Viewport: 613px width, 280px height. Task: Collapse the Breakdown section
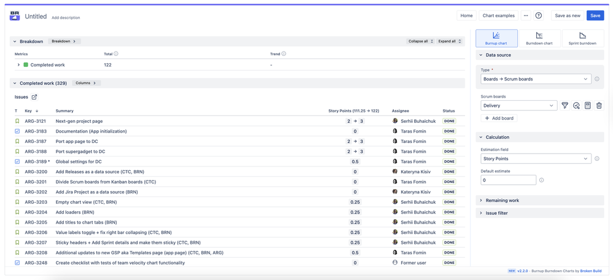15,41
